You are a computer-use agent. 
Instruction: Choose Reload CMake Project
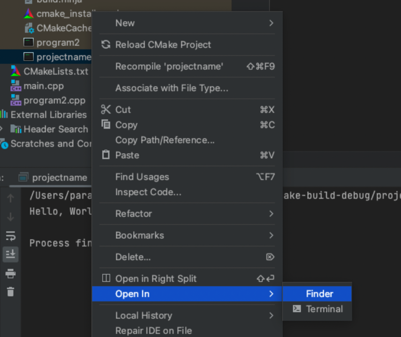pyautogui.click(x=187, y=45)
